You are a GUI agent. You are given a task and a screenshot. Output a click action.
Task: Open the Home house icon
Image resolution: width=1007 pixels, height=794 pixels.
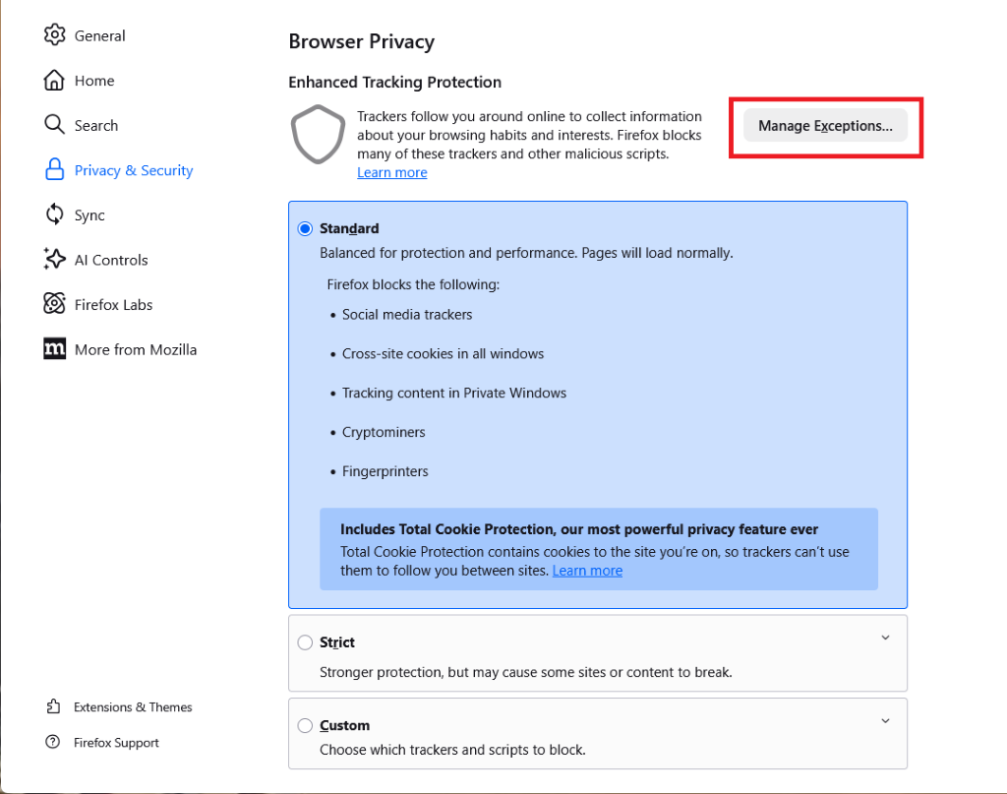pyautogui.click(x=55, y=81)
